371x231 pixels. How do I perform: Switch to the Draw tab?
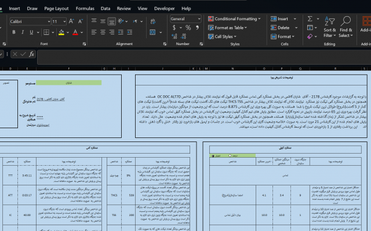(32, 9)
